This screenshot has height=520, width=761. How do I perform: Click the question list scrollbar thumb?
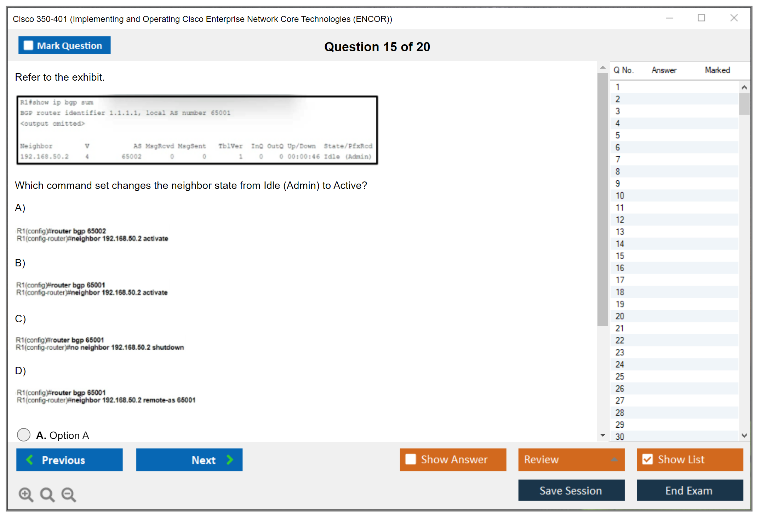(x=744, y=103)
